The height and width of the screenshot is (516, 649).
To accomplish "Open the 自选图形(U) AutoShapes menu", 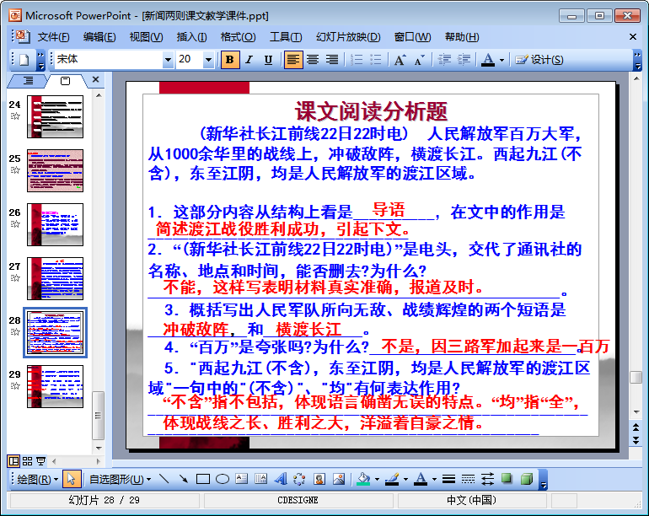I will pyautogui.click(x=120, y=479).
